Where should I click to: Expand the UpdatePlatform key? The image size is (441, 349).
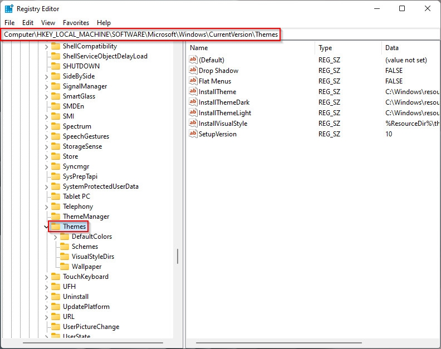click(x=46, y=307)
